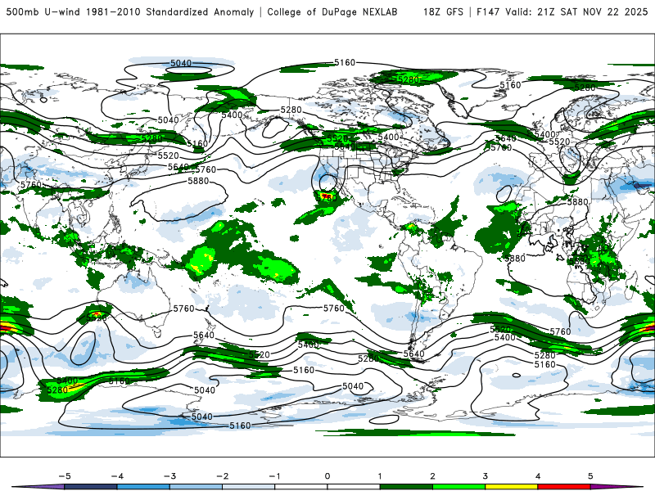Image resolution: width=655 pixels, height=491 pixels.
Task: Select the dark navy −5 to −4 colorbar segment
Action: [x=91, y=487]
